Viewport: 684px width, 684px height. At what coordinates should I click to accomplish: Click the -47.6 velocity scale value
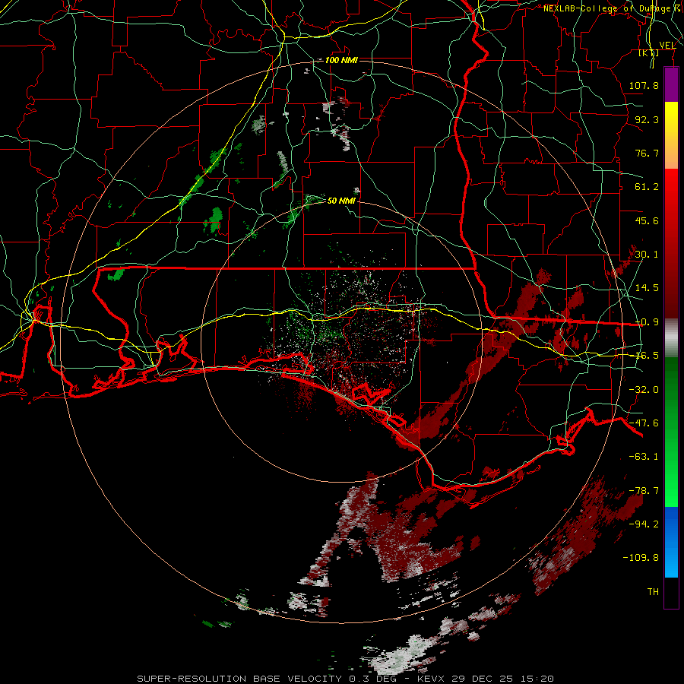[644, 423]
